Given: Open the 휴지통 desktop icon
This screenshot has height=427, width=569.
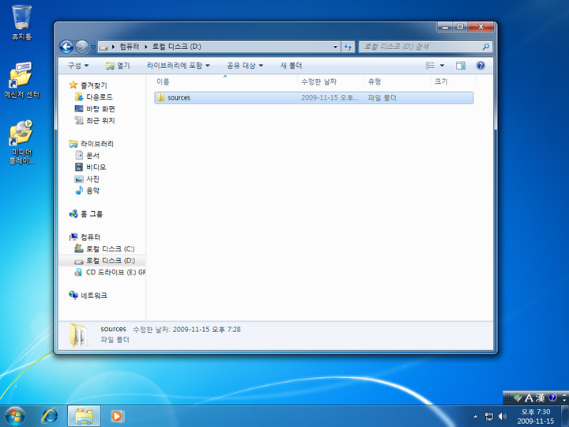Looking at the screenshot, I should [x=22, y=22].
